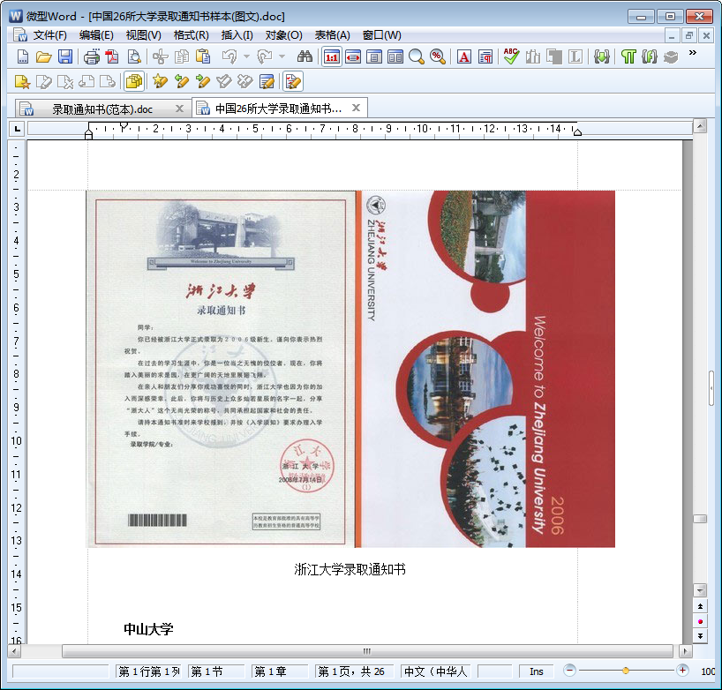Click the green arrow braces field icon
The height and width of the screenshot is (690, 722).
601,56
